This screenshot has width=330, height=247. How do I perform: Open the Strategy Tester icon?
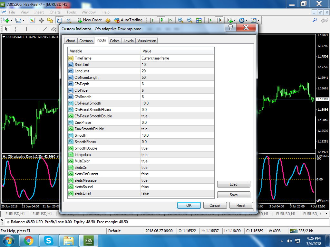(68, 20)
